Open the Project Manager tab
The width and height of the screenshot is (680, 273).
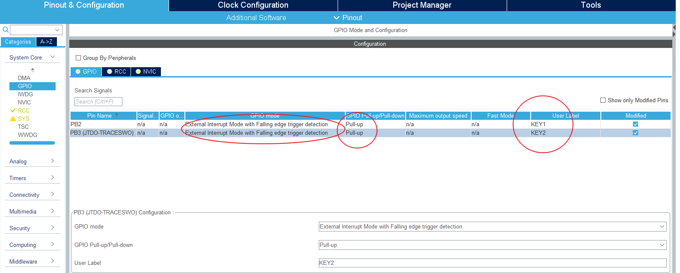pyautogui.click(x=422, y=5)
